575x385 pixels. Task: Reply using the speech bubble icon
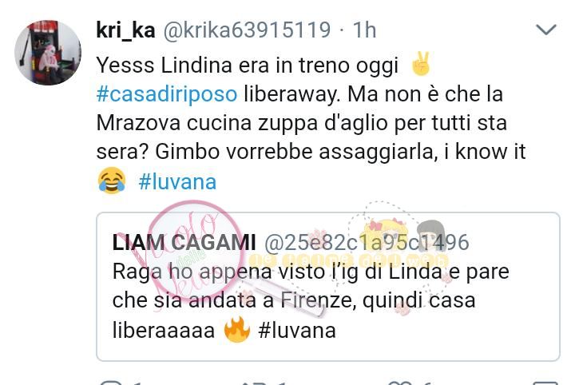[x=111, y=383]
